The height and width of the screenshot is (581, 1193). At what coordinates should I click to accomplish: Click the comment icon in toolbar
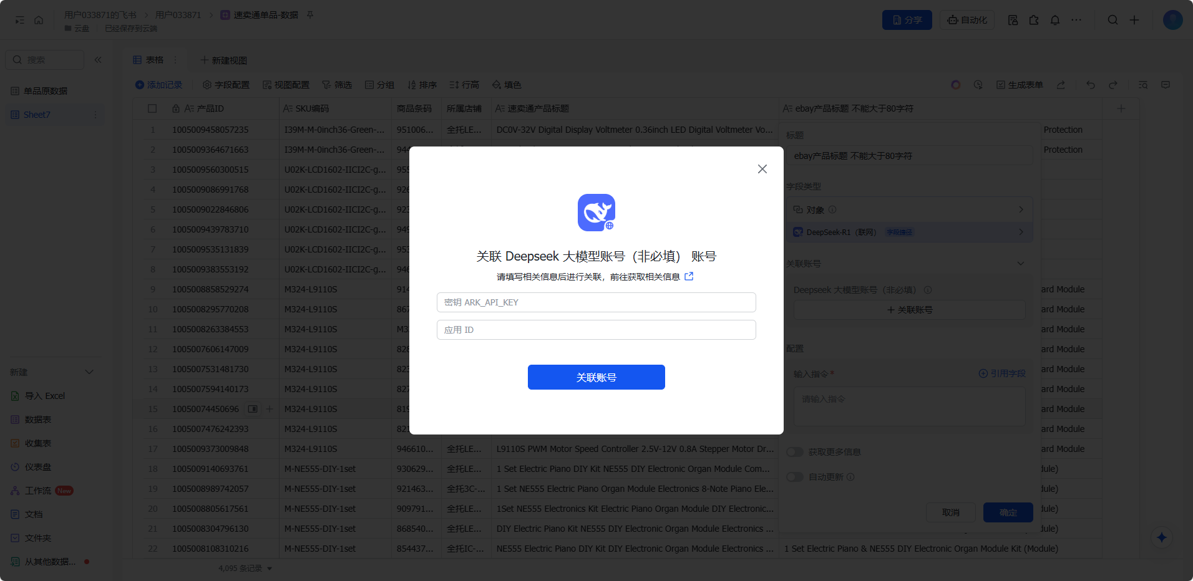1165,85
